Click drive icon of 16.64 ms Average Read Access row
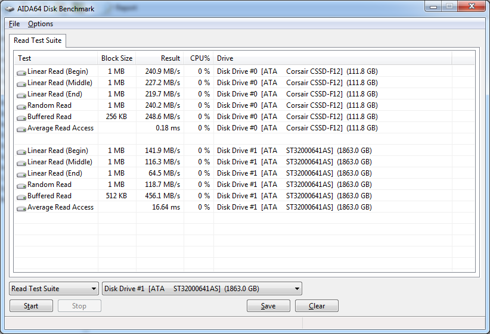Viewport: 490px width, 334px height. click(21, 208)
